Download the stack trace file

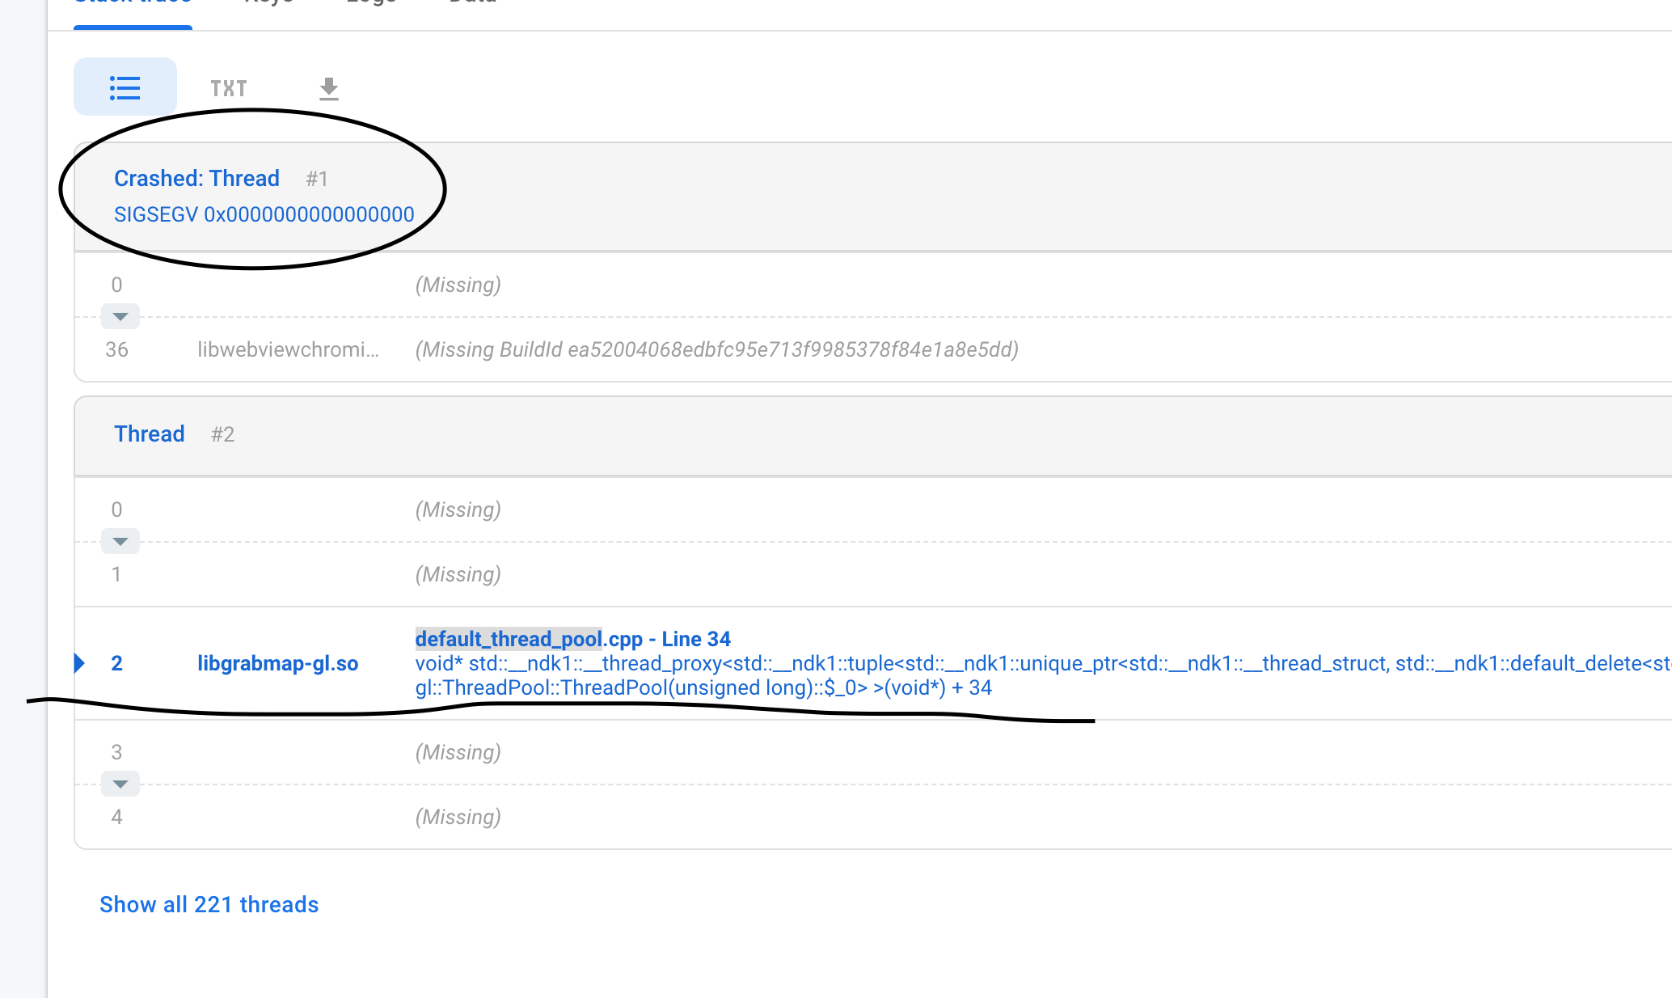click(328, 88)
